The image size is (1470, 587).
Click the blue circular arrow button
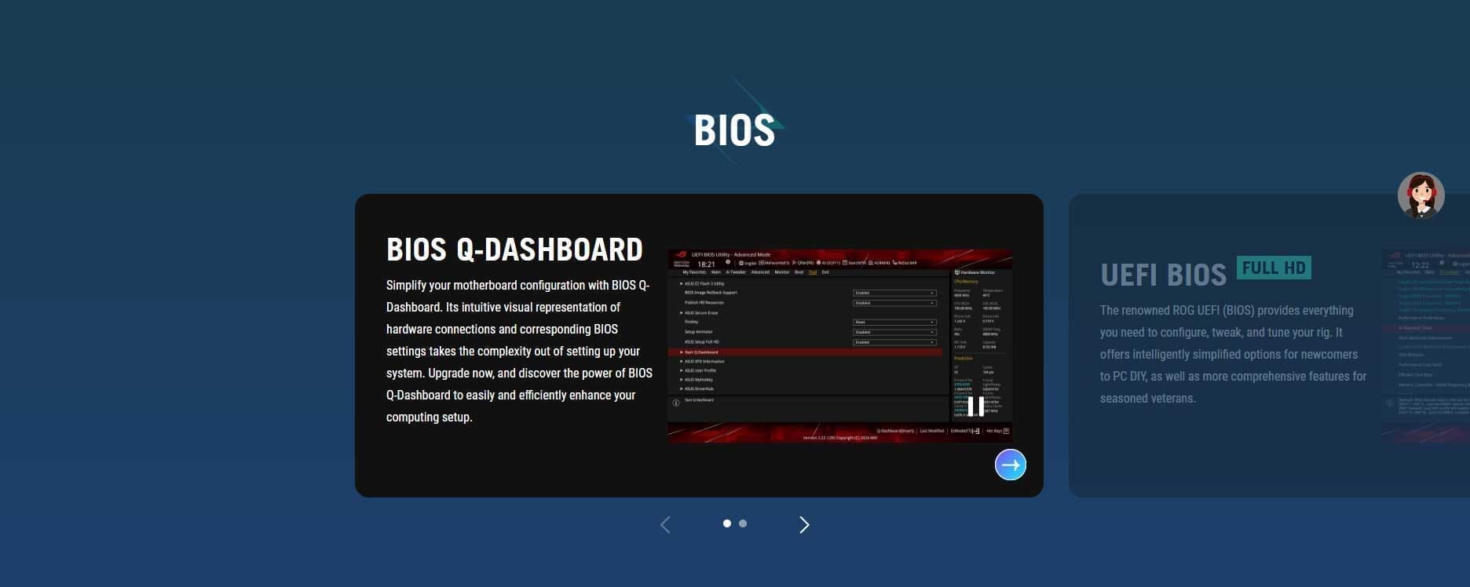point(1010,465)
